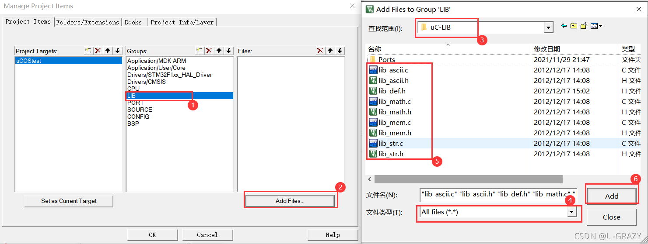648x244 pixels.
Task: Click the lib_ascii.h file icon
Action: click(x=373, y=80)
